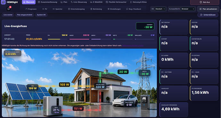221x118 pixels.
Task: Click the SOC 21 % battery label
Action: (56, 110)
